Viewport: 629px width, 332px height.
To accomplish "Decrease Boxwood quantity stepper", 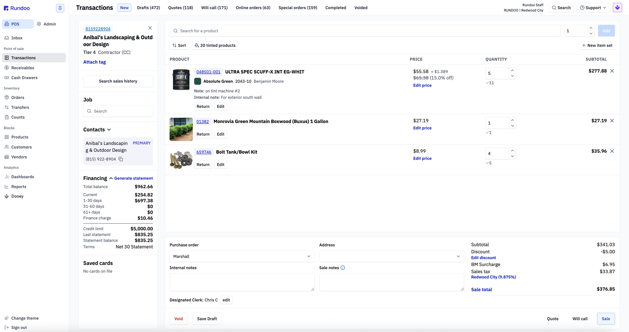I will coord(512,126).
